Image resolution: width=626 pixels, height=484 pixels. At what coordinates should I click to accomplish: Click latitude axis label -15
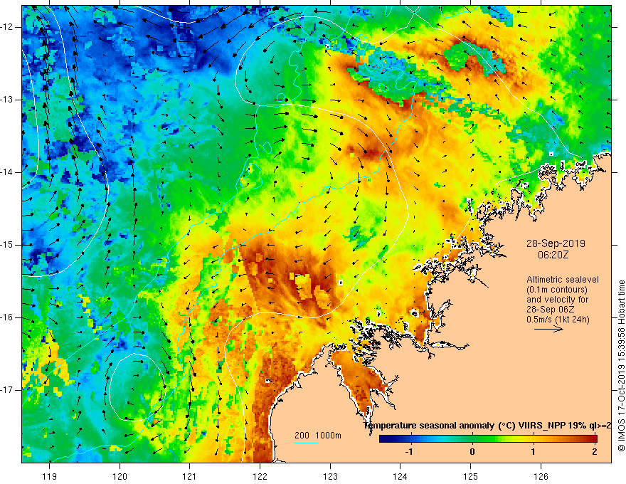pyautogui.click(x=8, y=245)
